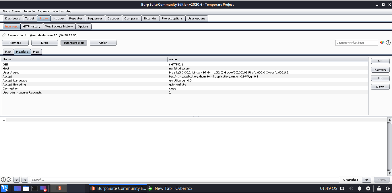Image resolution: width=392 pixels, height=193 pixels.
Task: Toggle the Pretty formatting button
Action: pyautogui.click(x=382, y=180)
